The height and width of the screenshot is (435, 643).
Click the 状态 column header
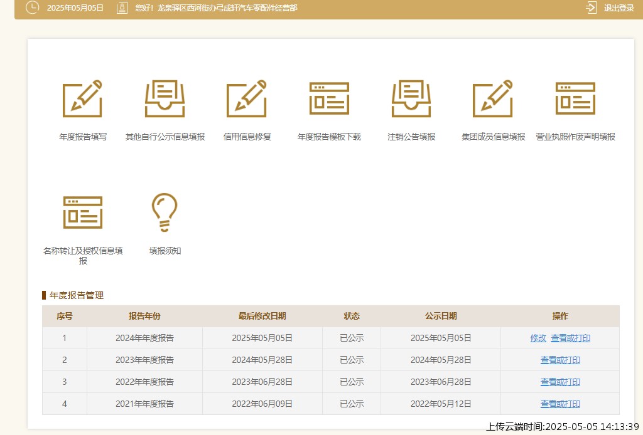[x=352, y=316]
